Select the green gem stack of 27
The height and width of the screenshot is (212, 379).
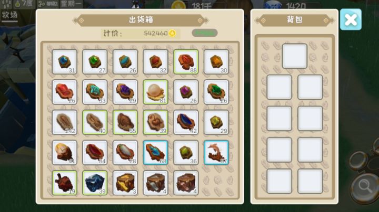(95, 62)
